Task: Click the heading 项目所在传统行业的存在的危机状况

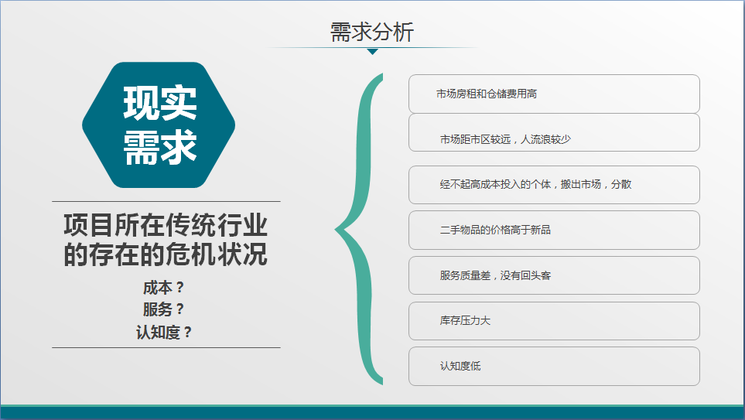Action: point(166,240)
